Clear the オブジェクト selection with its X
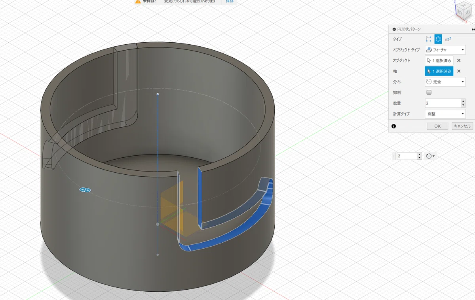 [459, 60]
